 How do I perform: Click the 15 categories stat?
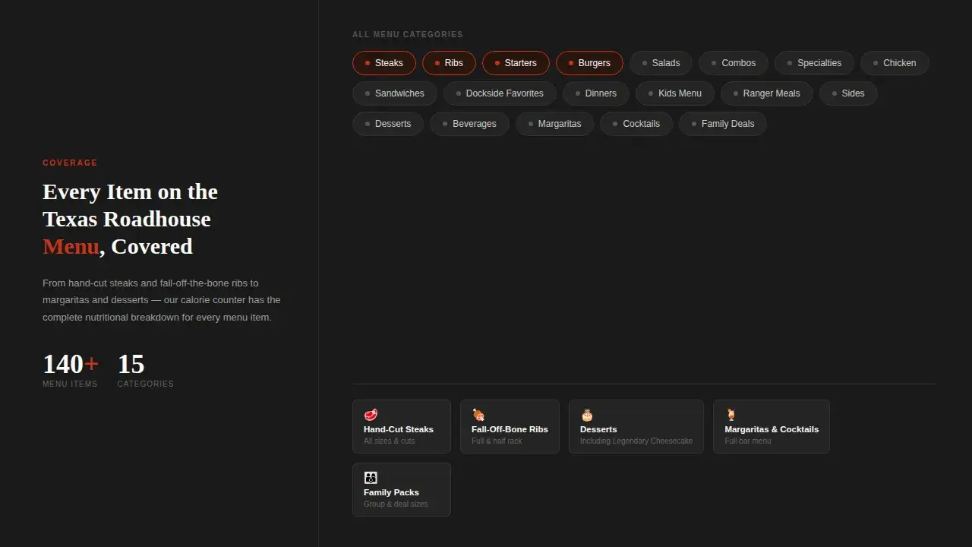coord(145,370)
